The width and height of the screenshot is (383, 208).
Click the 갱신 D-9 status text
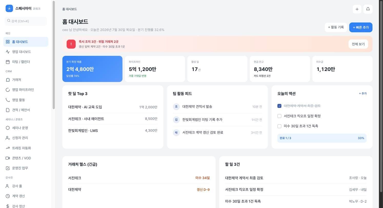203,190
